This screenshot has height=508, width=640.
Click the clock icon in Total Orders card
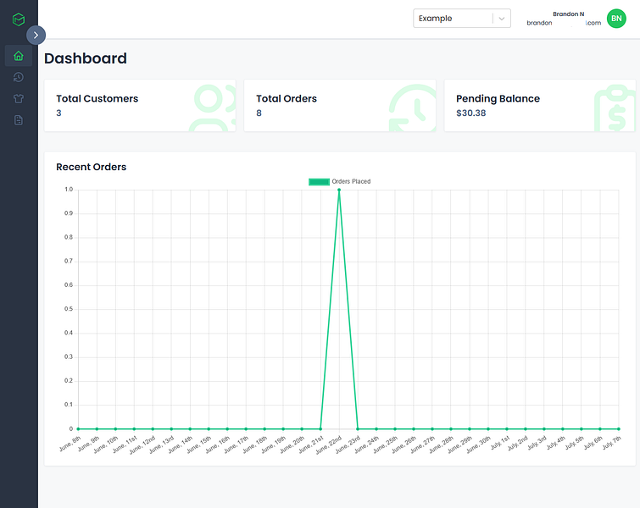[412, 108]
